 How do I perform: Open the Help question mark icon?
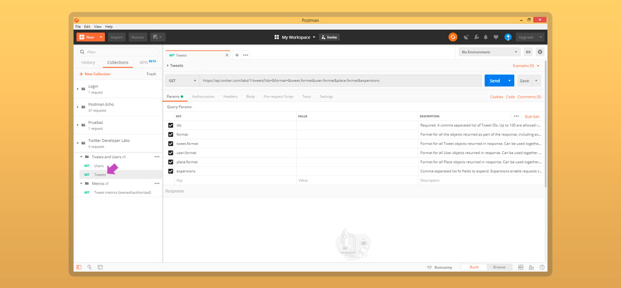[542, 267]
